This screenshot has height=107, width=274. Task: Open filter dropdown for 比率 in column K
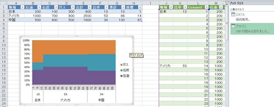click(x=185, y=7)
